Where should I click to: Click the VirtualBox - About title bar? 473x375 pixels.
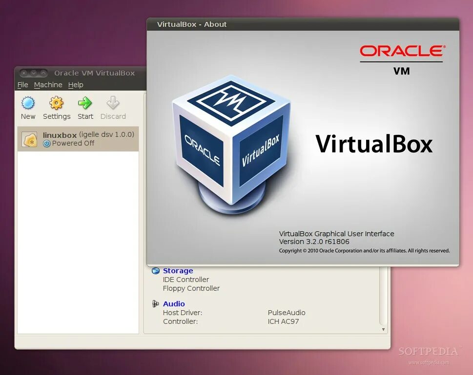tap(303, 24)
